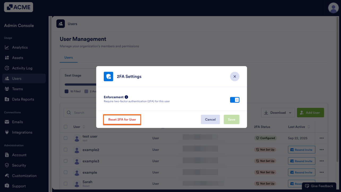Click the Enforcement info icon
The width and height of the screenshot is (341, 192).
pos(126,97)
